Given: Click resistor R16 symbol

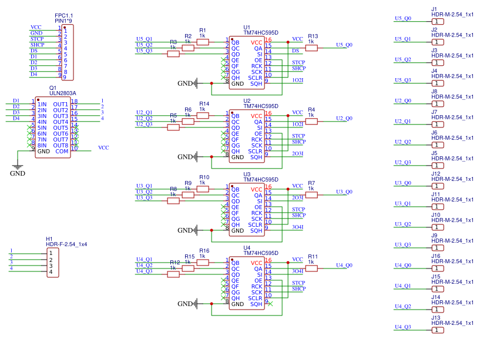Looking at the screenshot, I should 203,263.
